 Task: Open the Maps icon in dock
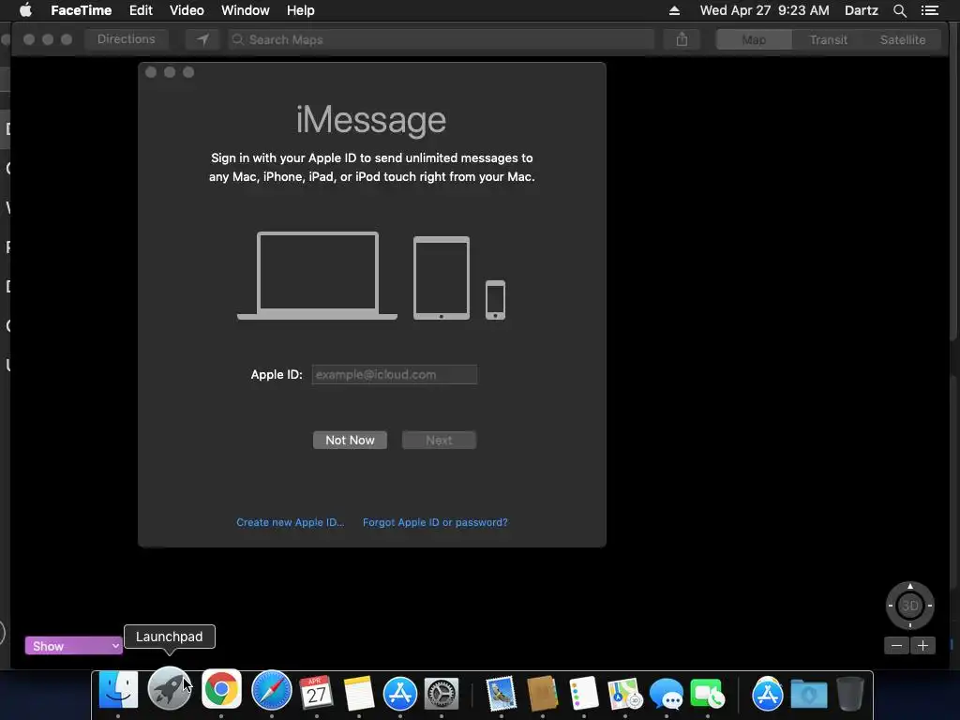coord(625,694)
